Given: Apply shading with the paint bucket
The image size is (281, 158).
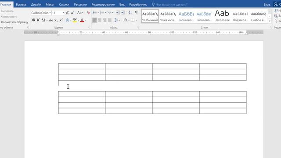Looking at the screenshot, I should (125, 20).
